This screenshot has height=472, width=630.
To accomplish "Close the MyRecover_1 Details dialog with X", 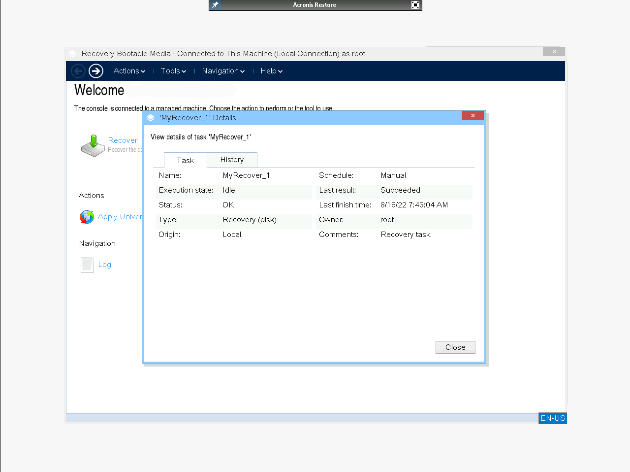I will 472,116.
